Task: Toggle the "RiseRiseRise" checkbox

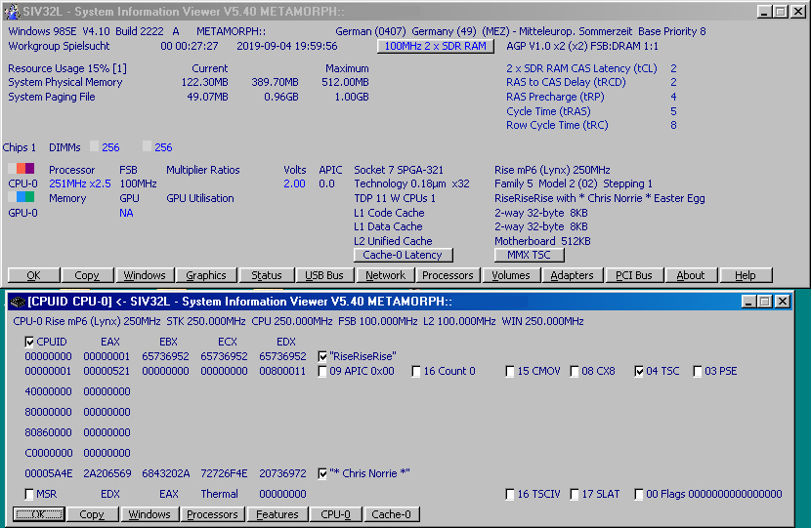Action: point(322,356)
